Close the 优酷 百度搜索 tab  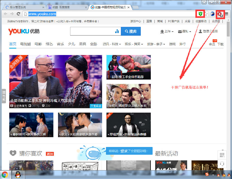[86, 7]
